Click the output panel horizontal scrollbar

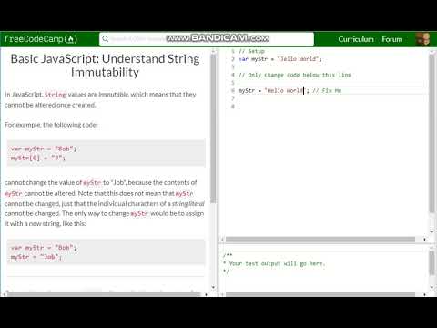point(320,294)
